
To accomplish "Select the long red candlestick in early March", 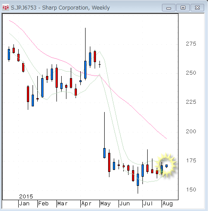I will point(56,78).
